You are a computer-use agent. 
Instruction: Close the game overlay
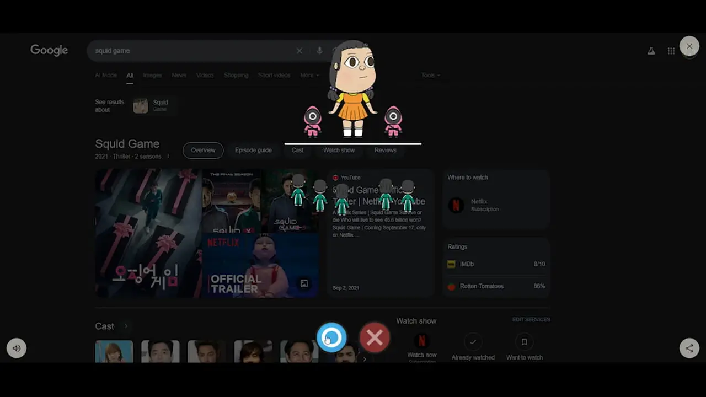click(x=689, y=46)
